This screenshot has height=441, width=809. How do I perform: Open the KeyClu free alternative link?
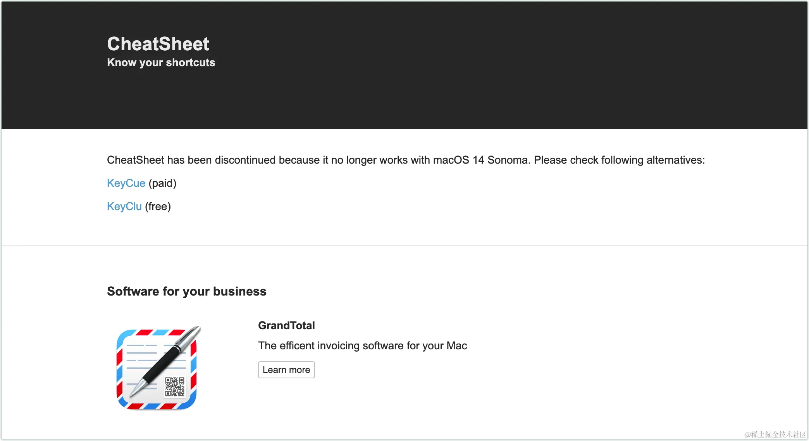pos(124,206)
